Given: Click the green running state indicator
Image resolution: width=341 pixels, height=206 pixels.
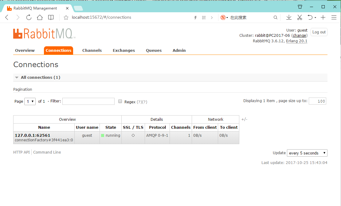Looking at the screenshot, I should coord(103,135).
